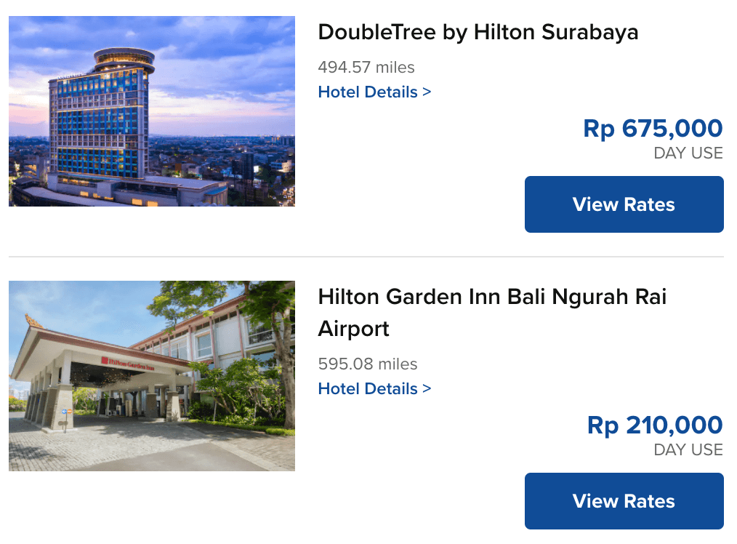Click the word Airport in the hotel name
Screen dimensions: 737x544
coord(353,329)
